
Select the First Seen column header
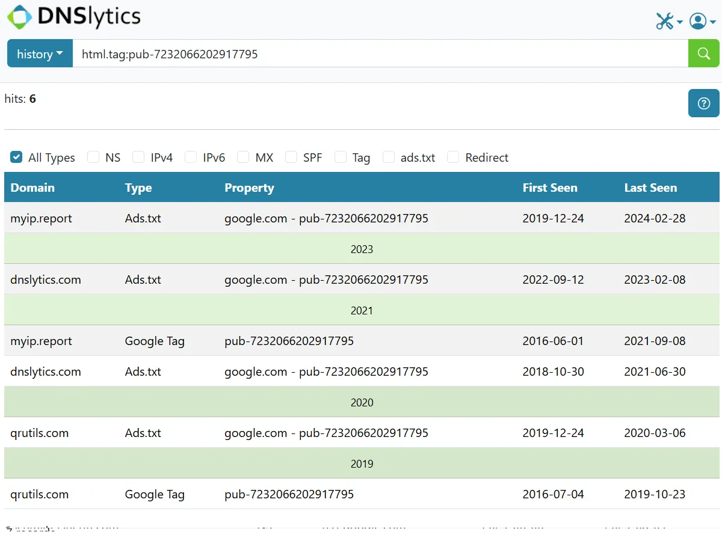(550, 188)
